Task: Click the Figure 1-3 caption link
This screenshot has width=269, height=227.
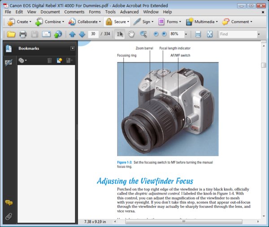Action: tap(125, 162)
